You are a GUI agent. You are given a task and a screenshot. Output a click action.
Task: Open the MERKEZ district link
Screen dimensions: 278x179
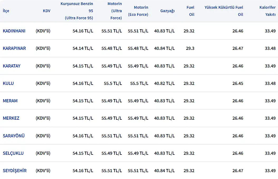tap(11, 118)
